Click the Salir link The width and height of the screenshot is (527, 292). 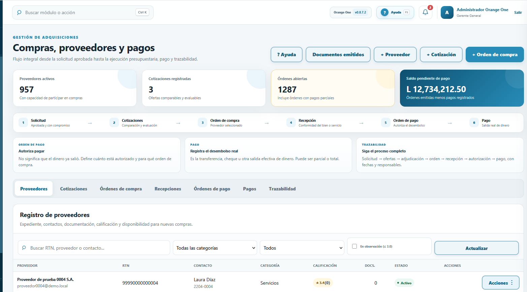point(518,12)
